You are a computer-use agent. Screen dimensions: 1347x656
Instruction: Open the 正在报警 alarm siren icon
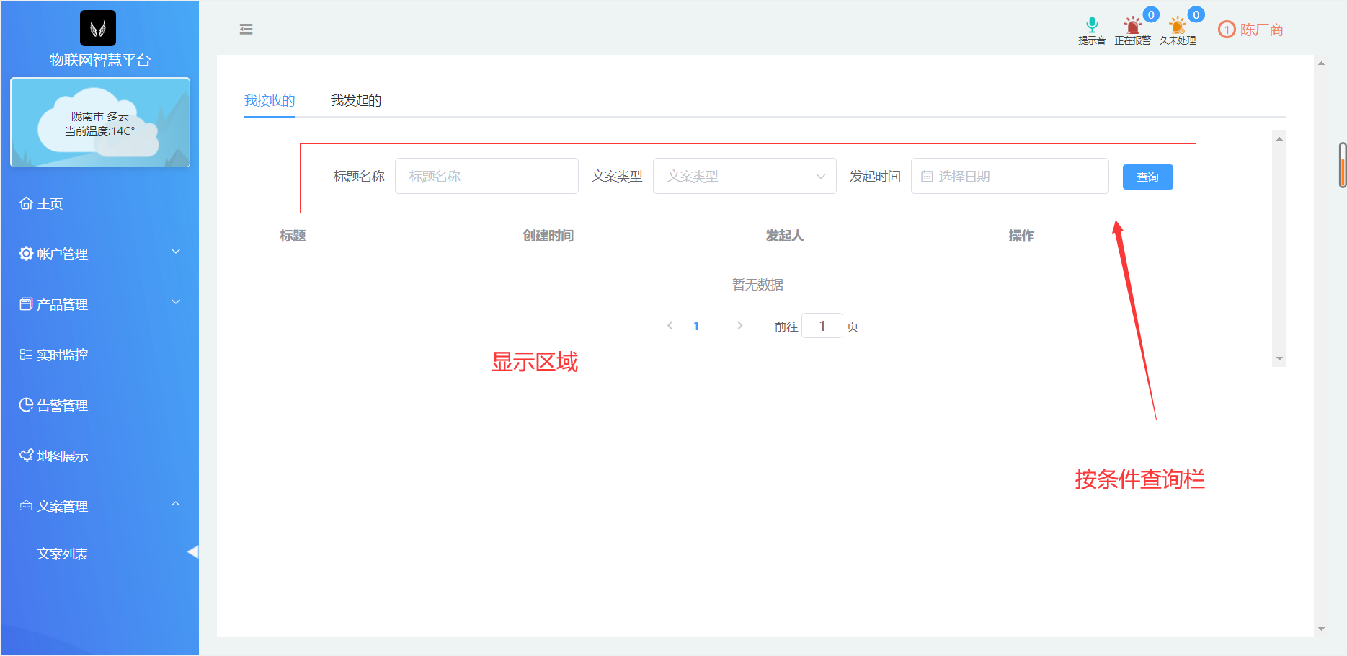(1132, 26)
